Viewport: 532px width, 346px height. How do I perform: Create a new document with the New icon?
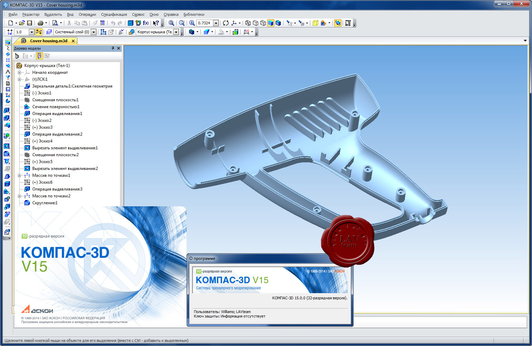pyautogui.click(x=11, y=23)
